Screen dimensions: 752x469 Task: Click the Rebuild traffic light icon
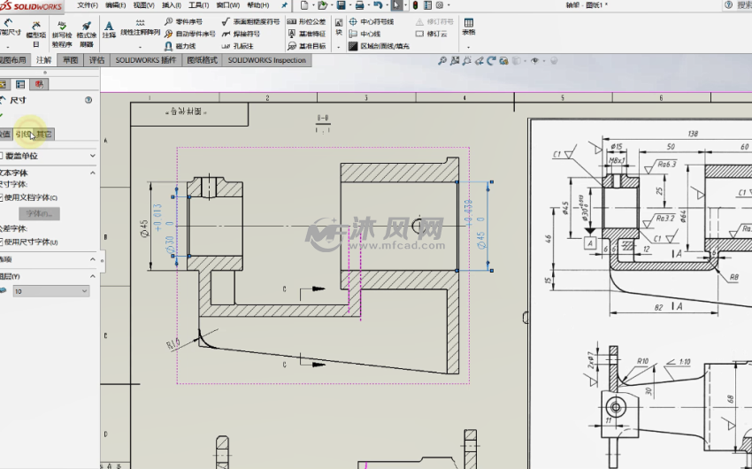click(x=415, y=5)
